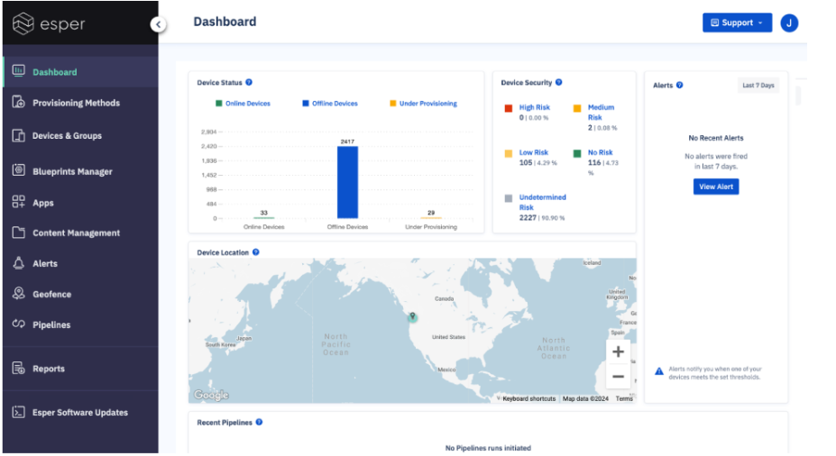The image size is (836, 456).
Task: Go to Provisioning Methods
Action: pos(77,103)
